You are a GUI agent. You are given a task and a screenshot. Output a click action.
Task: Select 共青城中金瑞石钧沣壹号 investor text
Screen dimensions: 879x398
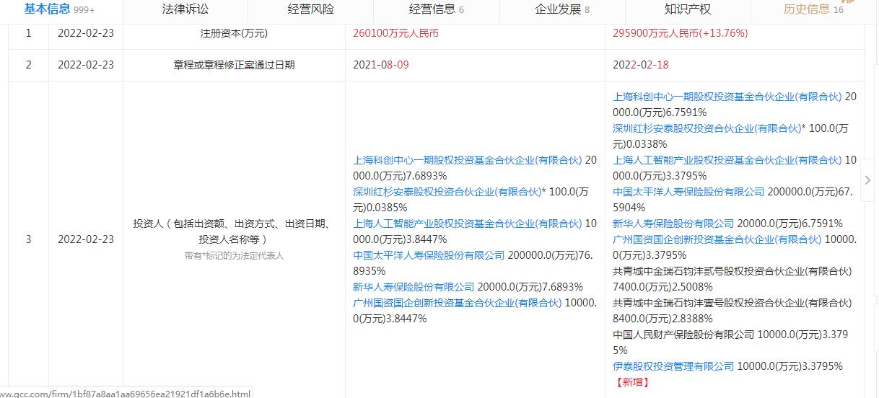732,303
